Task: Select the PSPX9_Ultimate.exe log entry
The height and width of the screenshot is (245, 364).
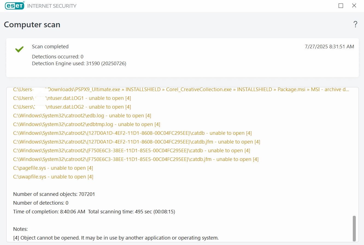Action: pyautogui.click(x=181, y=89)
